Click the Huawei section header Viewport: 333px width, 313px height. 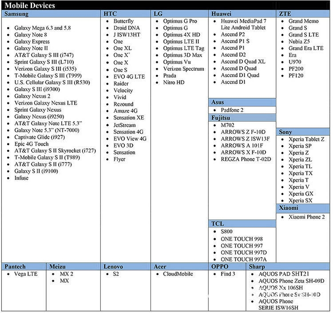point(242,14)
